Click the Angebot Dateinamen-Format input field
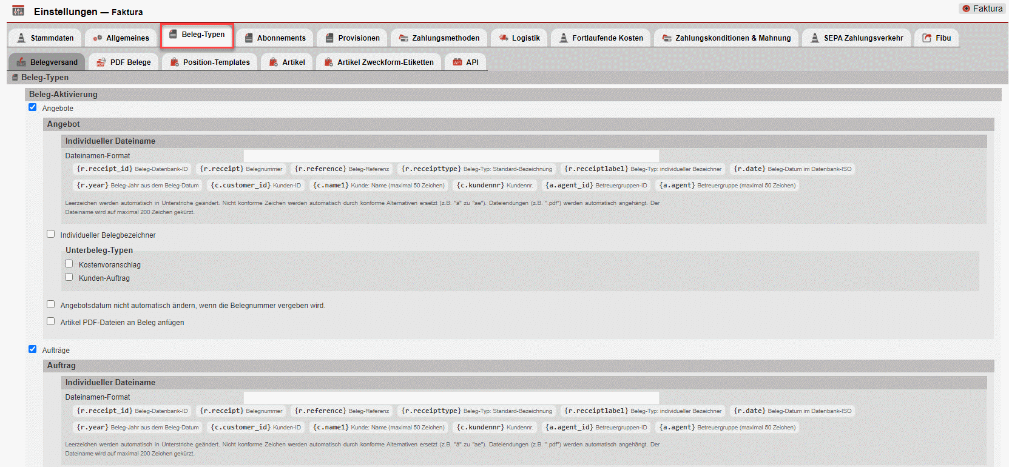 [451, 156]
